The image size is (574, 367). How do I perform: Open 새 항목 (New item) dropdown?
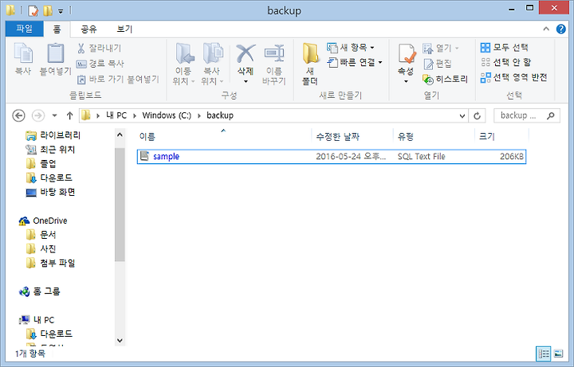pos(351,48)
